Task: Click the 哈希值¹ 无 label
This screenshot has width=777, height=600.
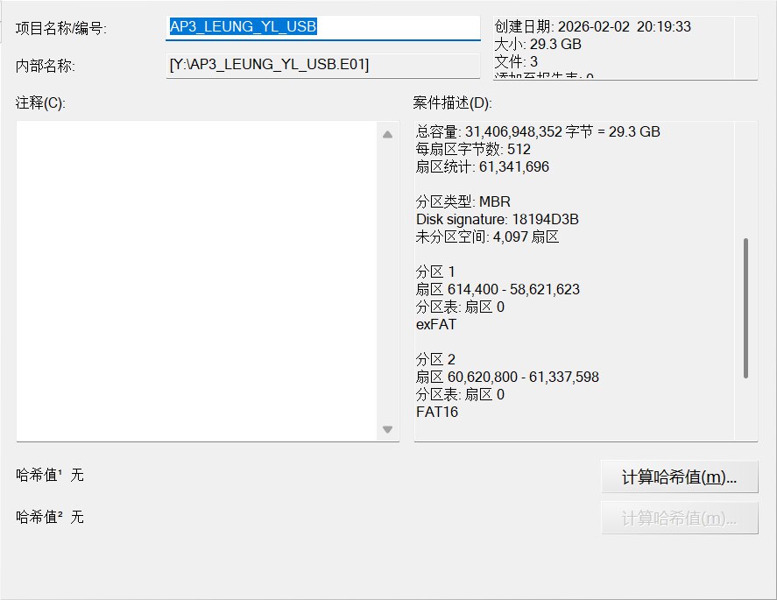Action: tap(50, 476)
